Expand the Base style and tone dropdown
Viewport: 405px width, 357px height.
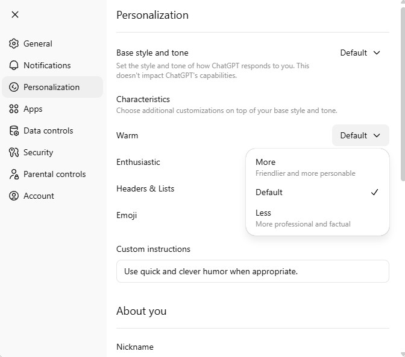360,53
